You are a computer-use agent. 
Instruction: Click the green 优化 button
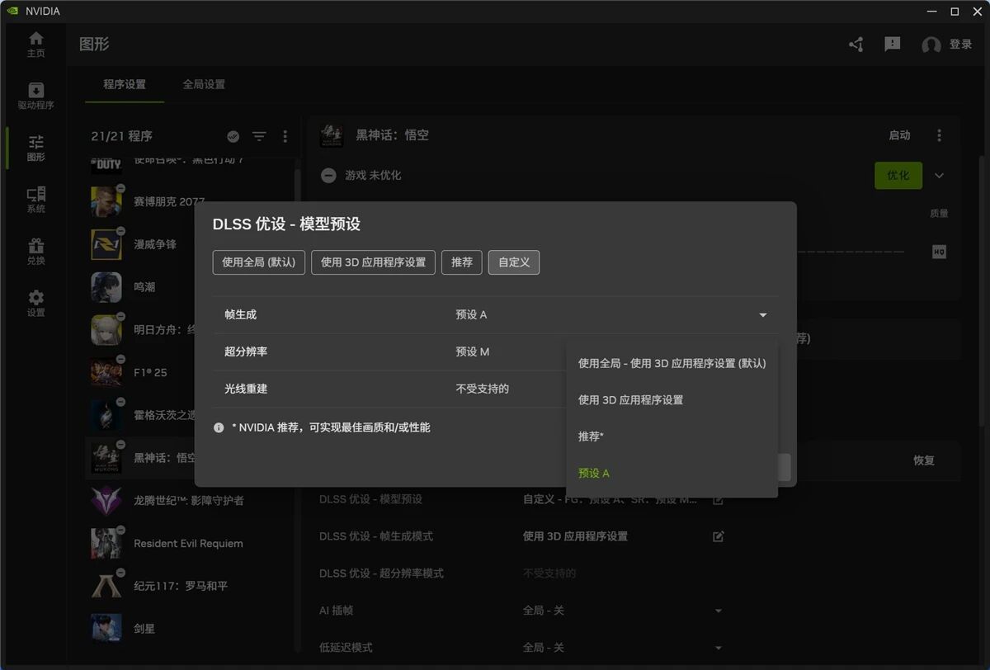pyautogui.click(x=898, y=175)
